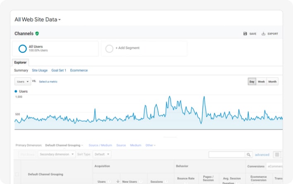
Task: Click the 500 y-axis label
Action: [17, 114]
